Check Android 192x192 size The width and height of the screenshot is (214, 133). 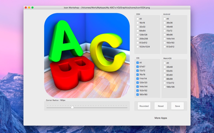point(165,43)
